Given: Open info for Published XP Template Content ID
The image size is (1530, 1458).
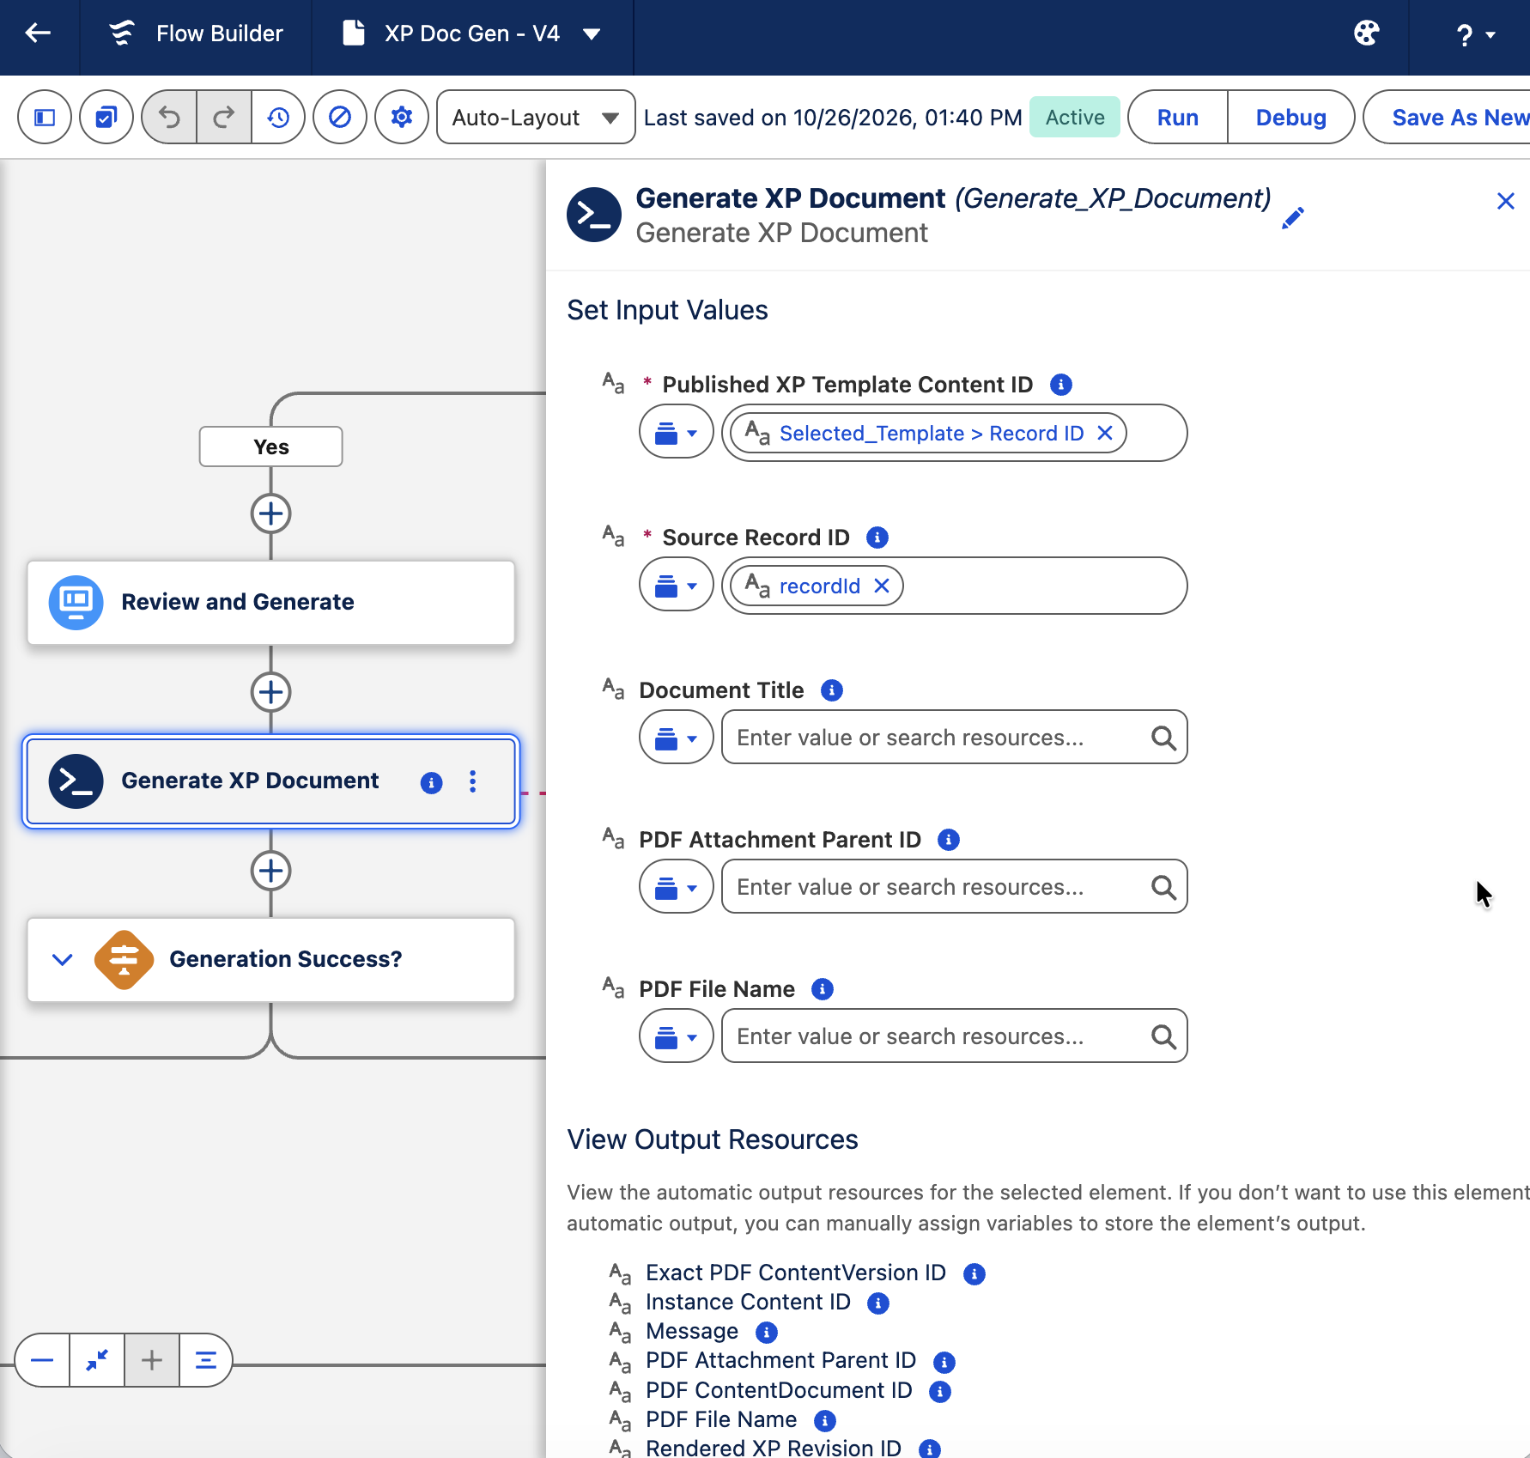Looking at the screenshot, I should point(1060,385).
